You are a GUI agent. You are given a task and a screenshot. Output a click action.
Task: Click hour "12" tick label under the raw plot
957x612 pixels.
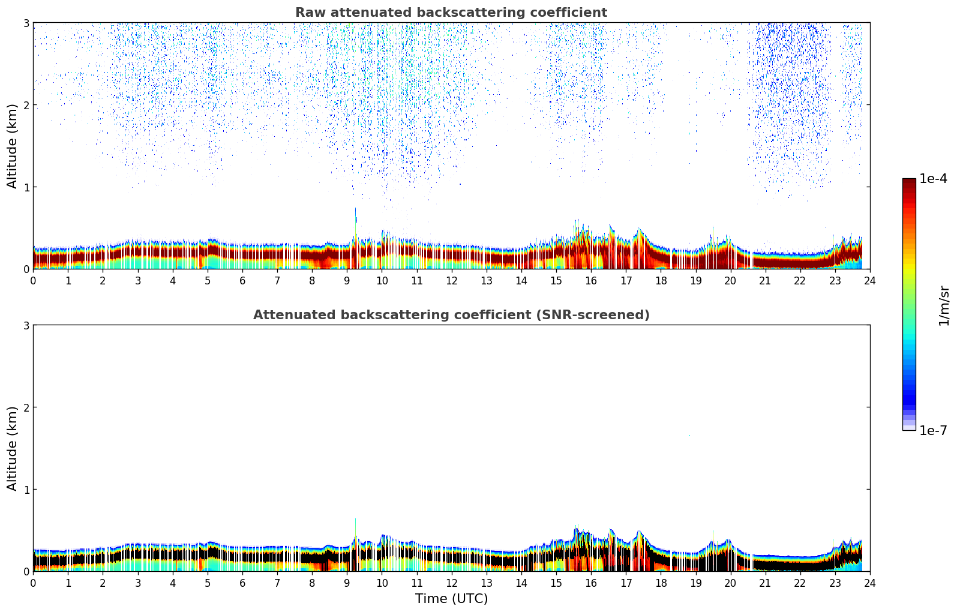tap(451, 280)
